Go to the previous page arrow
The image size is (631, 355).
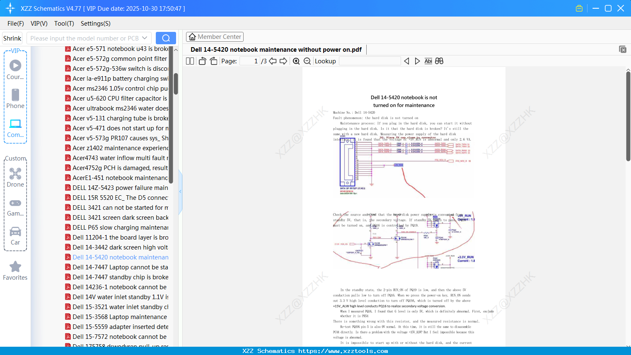coord(273,61)
